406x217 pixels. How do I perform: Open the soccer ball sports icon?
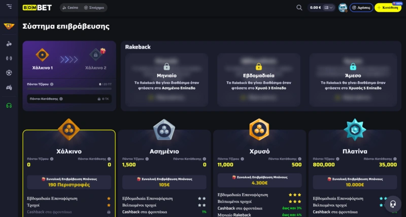pos(9,73)
